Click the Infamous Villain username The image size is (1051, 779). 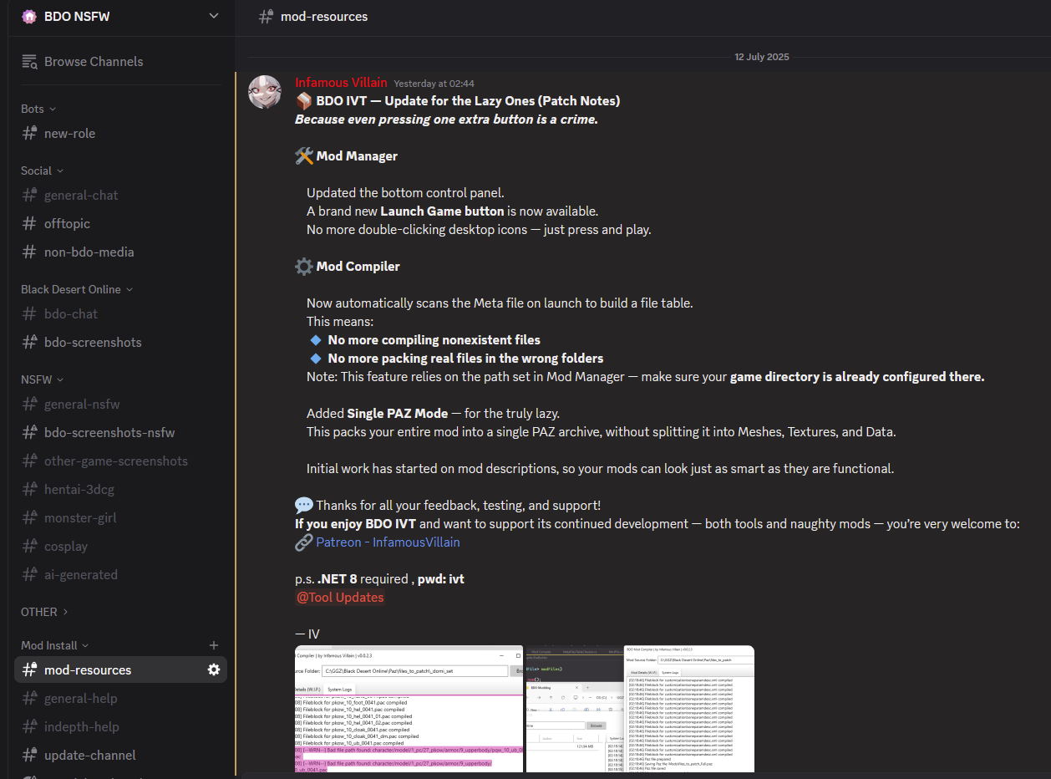point(341,82)
